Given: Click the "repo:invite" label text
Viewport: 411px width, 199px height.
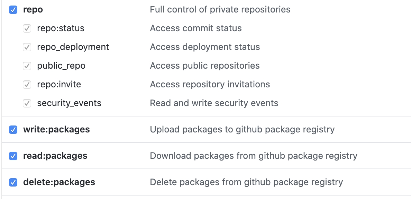Looking at the screenshot, I should (59, 85).
